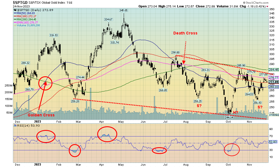
Task: Click the Death Cross text label
Action: coord(185,33)
